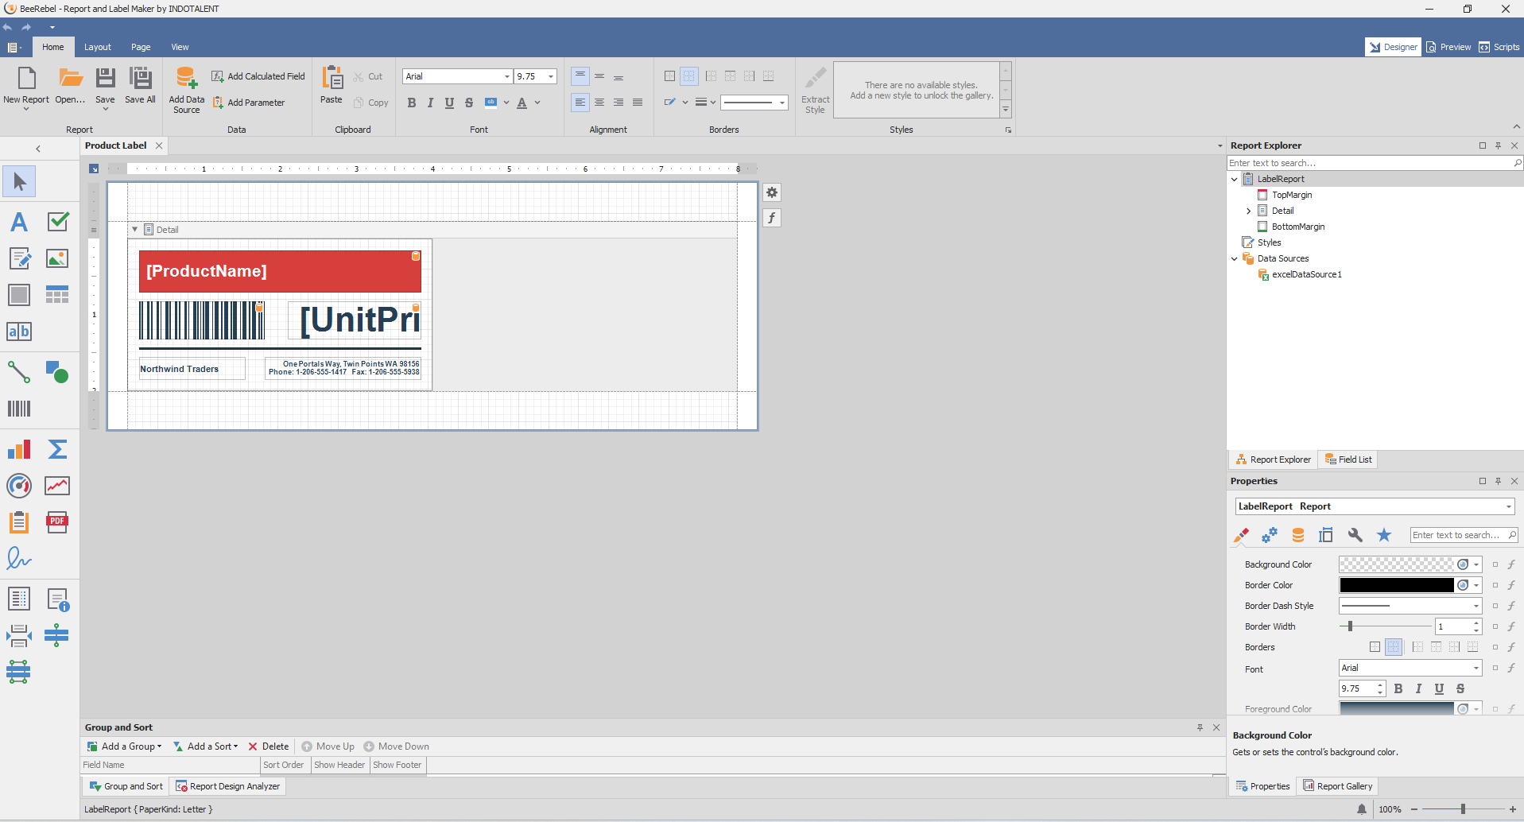Select the Barcode control in toolbox
1524x822 pixels.
point(19,409)
